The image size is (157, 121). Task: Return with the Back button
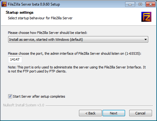[90, 113]
